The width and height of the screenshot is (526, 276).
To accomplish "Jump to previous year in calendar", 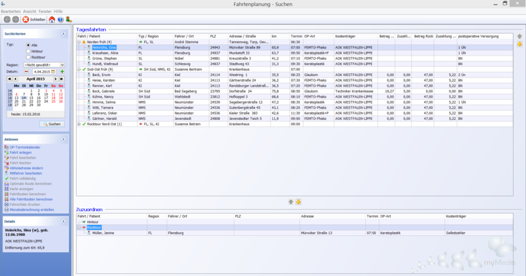I will pyautogui.click(x=10, y=79).
